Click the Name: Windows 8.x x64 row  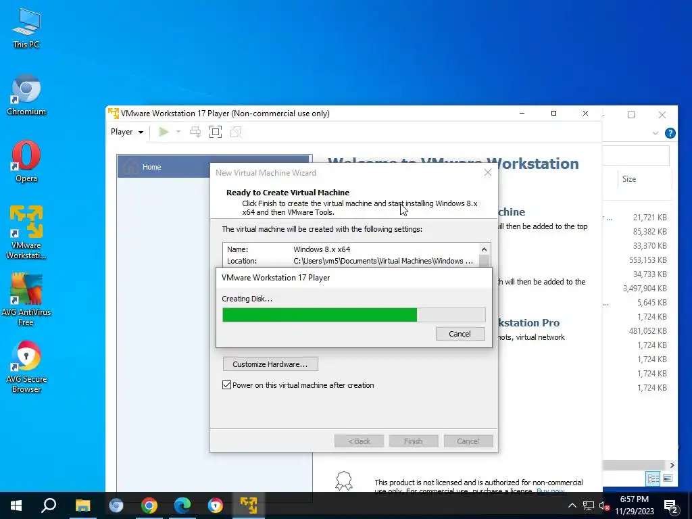point(351,249)
